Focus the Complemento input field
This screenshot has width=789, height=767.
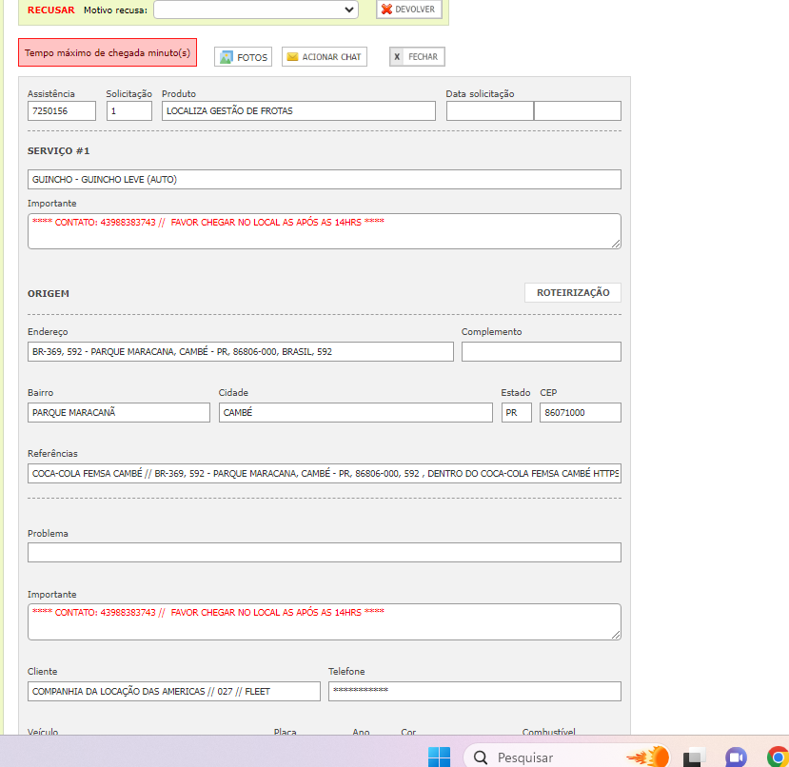click(x=541, y=352)
